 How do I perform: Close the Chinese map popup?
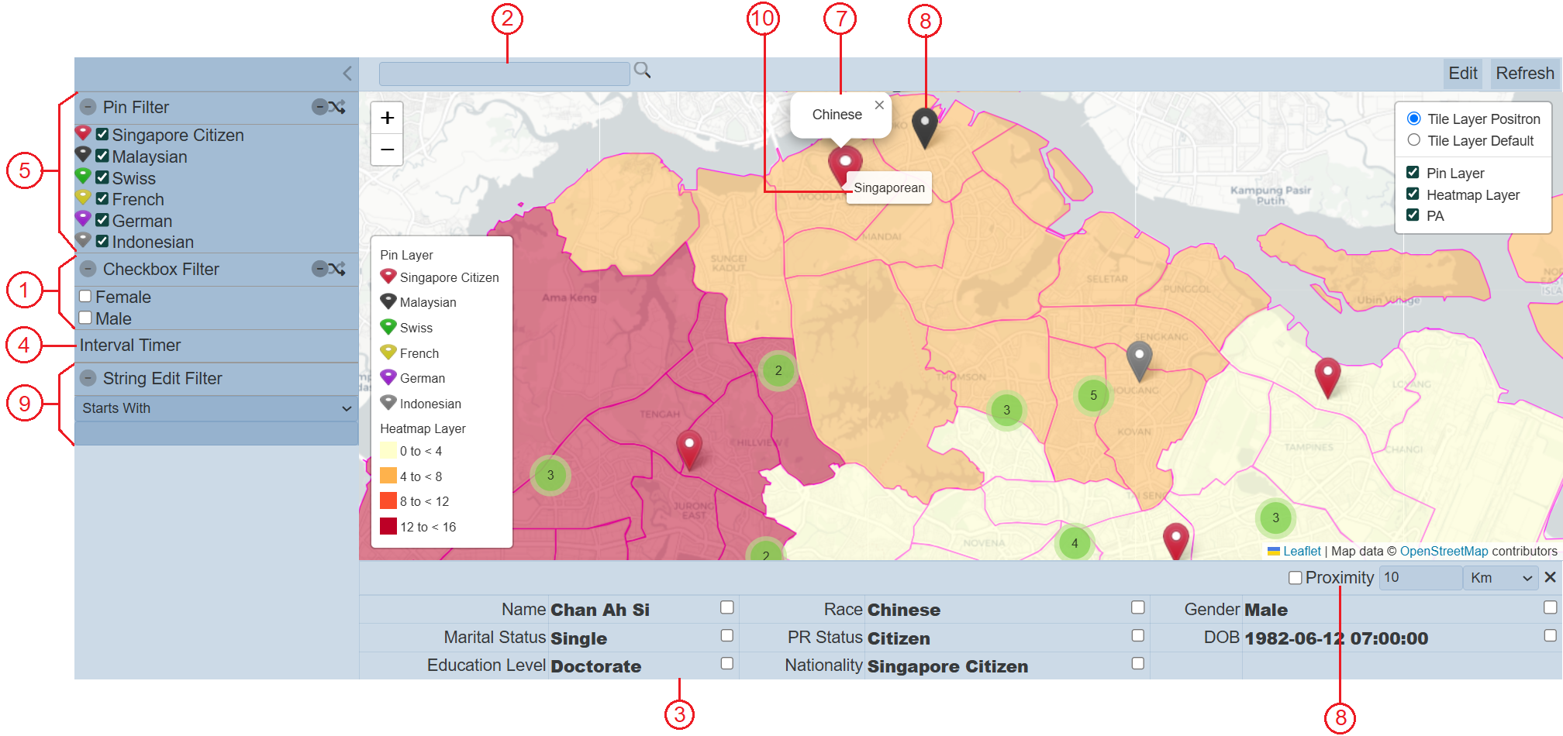coord(879,105)
